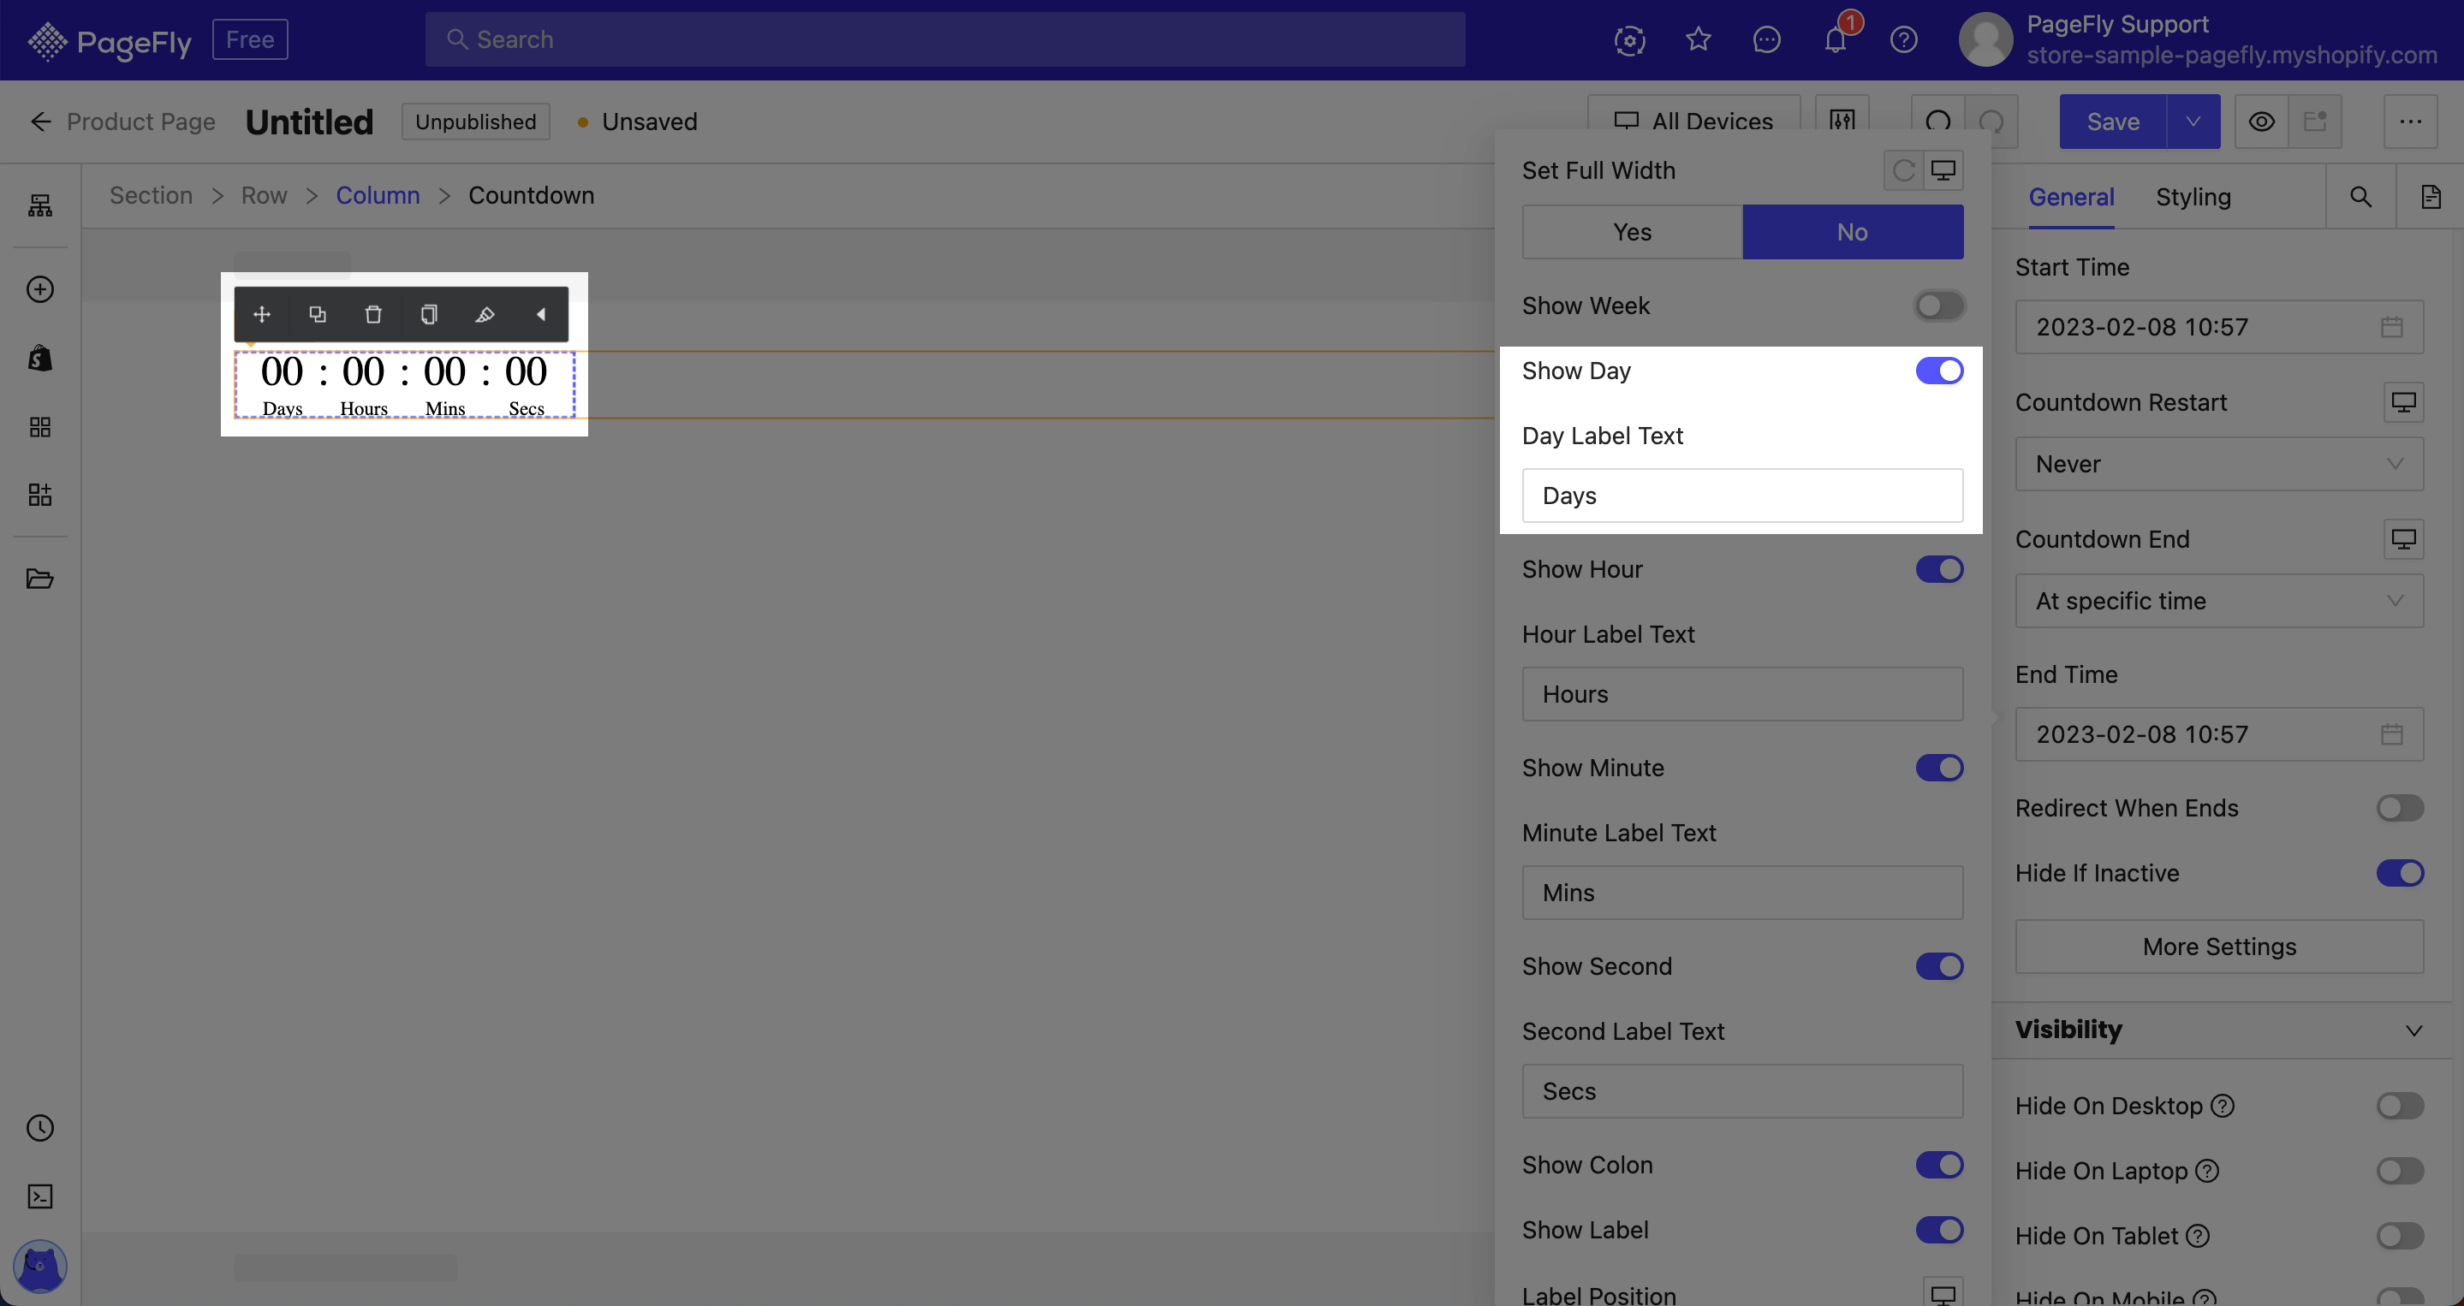Click the move handle on Countdown toolbar

(261, 315)
